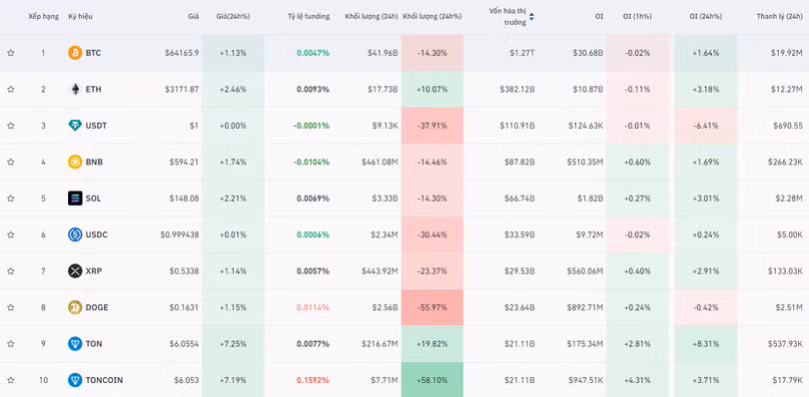Viewport: 809px width, 397px height.
Task: Mark TON as favorite star
Action: (10, 344)
